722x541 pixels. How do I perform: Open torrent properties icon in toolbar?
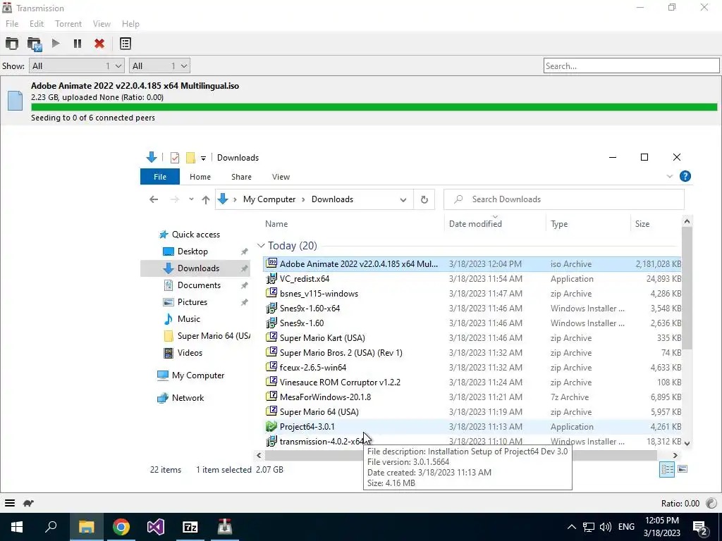126,44
